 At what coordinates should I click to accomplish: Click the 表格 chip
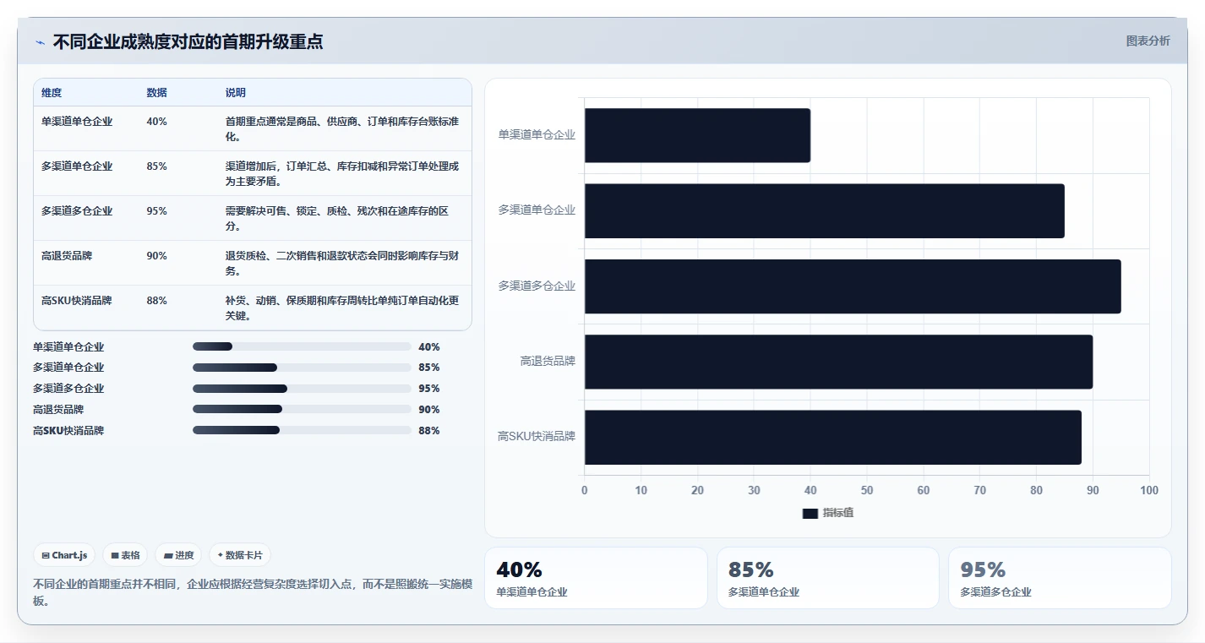pyautogui.click(x=125, y=555)
